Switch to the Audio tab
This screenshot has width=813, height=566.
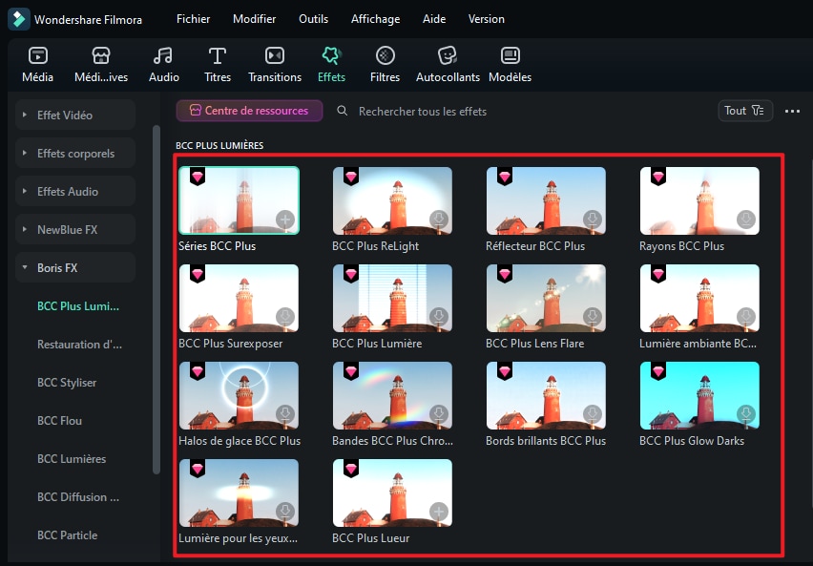point(164,64)
